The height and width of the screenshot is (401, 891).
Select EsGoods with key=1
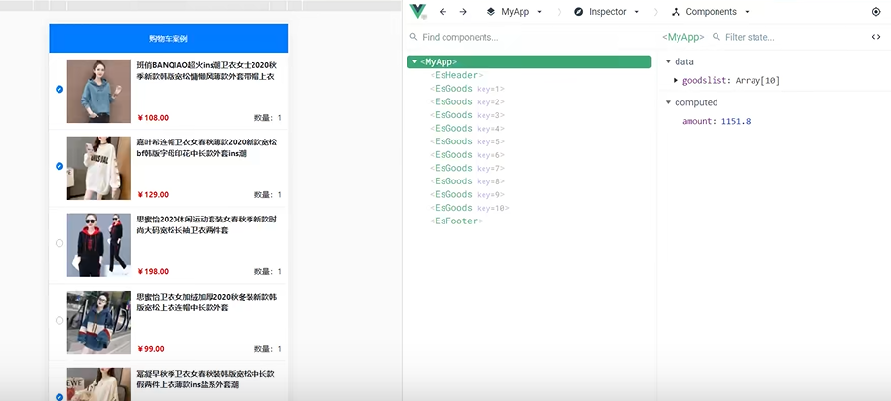(467, 88)
